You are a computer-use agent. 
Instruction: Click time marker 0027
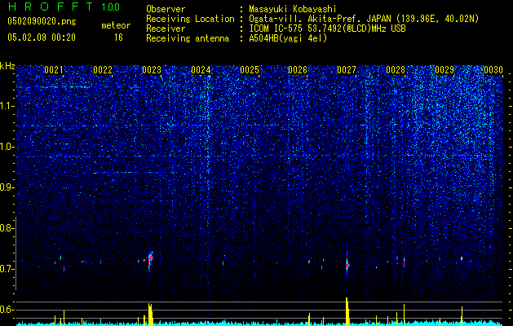pyautogui.click(x=347, y=70)
